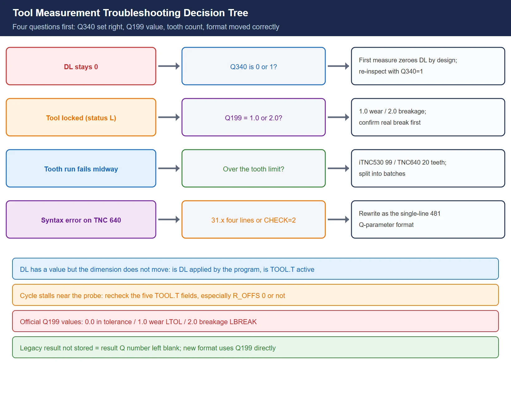This screenshot has height=399, width=511.
Task: Click the 'Official Q199 values' note
Action: point(255,321)
